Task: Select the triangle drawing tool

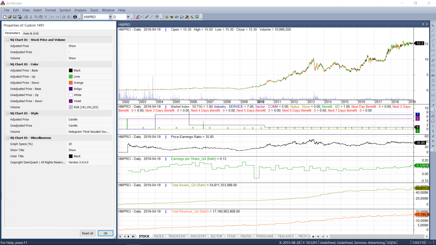Action: [x=433, y=80]
